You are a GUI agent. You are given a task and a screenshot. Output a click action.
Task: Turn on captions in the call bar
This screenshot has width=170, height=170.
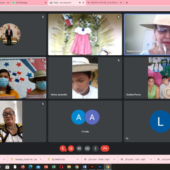(79, 148)
